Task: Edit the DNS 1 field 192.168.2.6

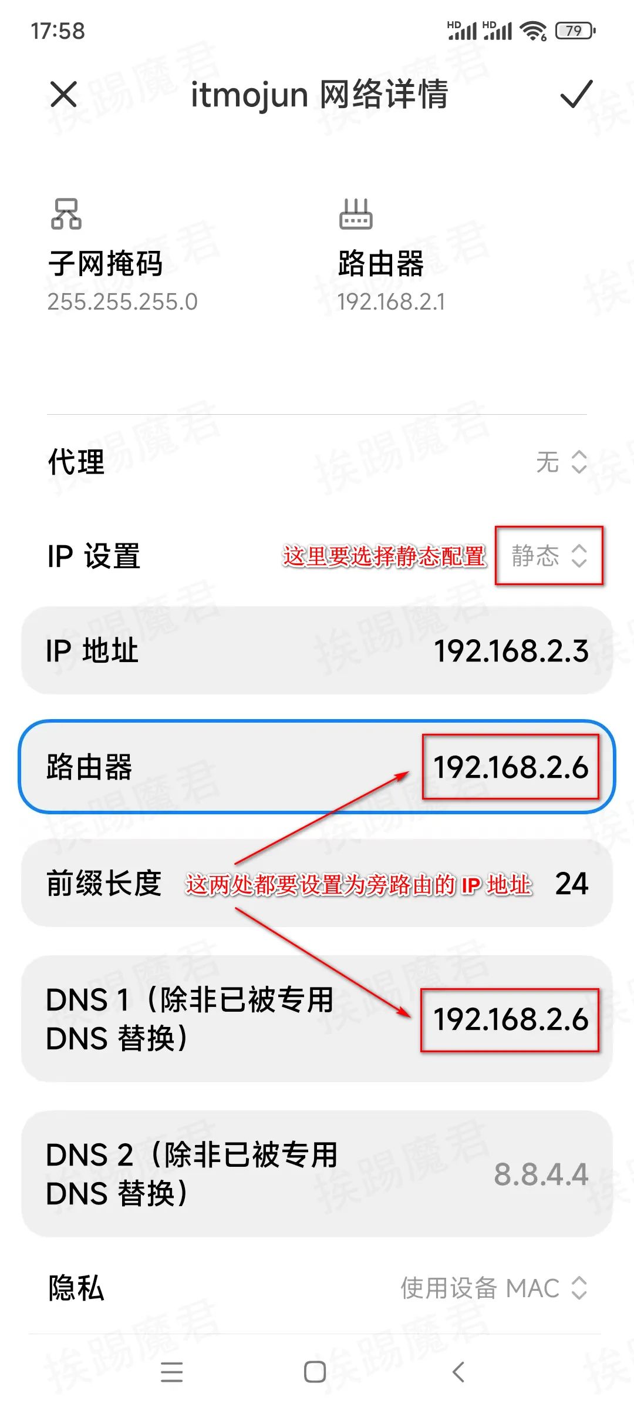Action: 317,1019
